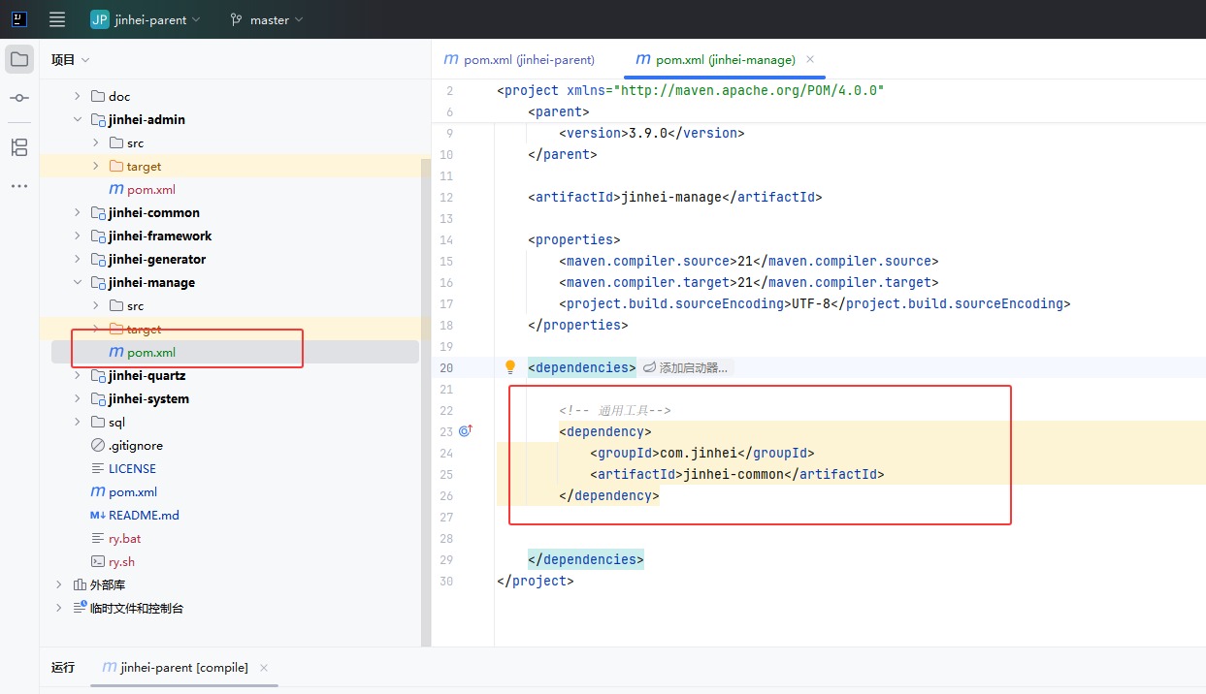Expand the 外部库 node
Viewport: 1206px width, 694px height.
(59, 584)
